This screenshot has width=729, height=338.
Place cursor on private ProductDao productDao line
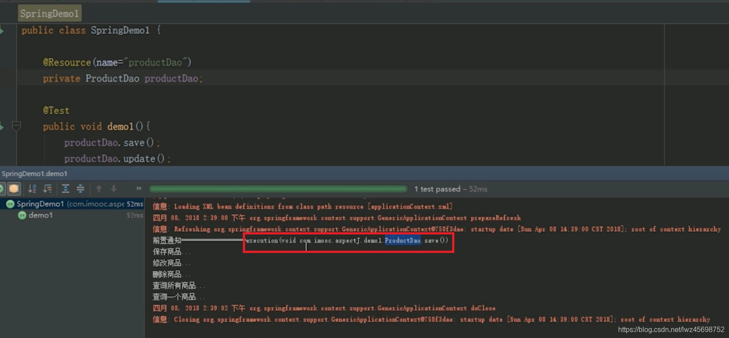click(x=123, y=78)
